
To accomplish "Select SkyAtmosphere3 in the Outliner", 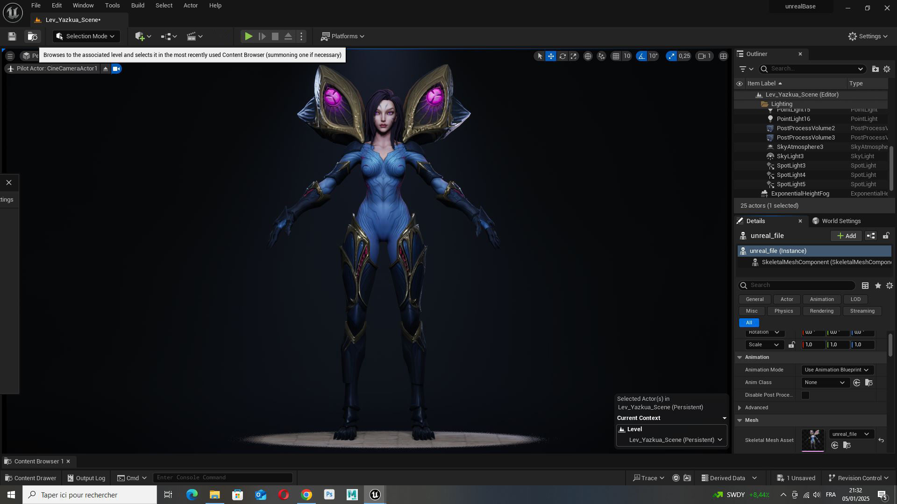I will click(800, 147).
